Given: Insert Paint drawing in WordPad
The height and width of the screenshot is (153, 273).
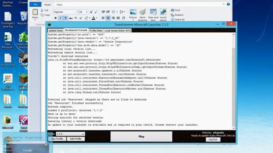Looking at the screenshot, I should pyautogui.click(x=142, y=14).
